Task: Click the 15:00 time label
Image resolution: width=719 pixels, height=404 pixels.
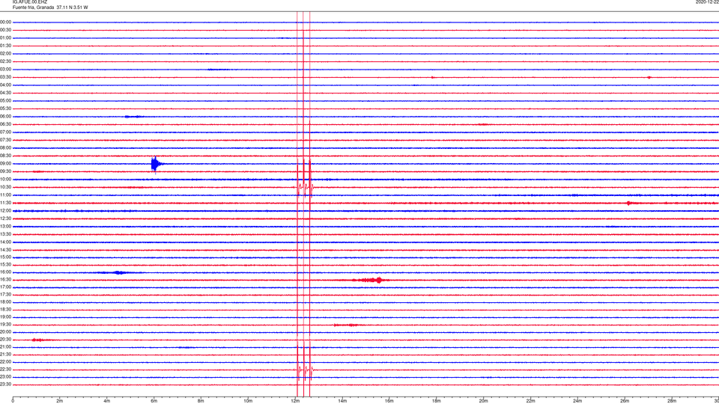Action: (x=5, y=257)
